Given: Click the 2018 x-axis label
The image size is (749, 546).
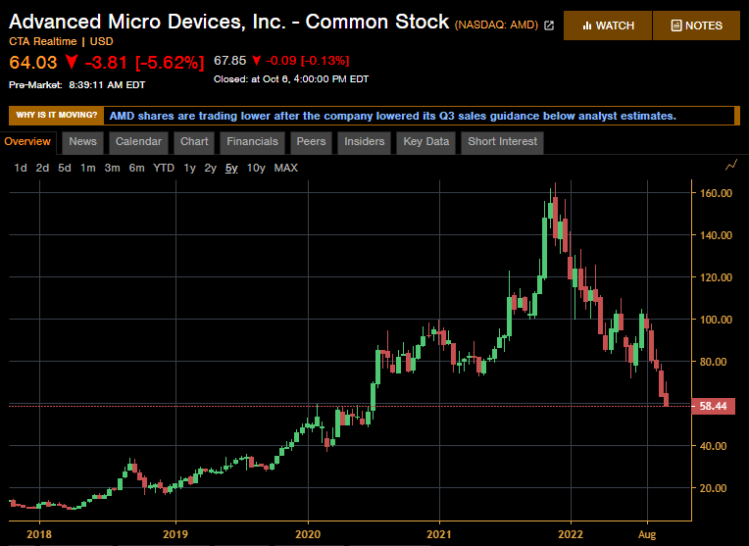Looking at the screenshot, I should click(39, 534).
